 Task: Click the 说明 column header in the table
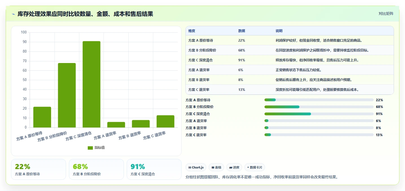point(279,31)
